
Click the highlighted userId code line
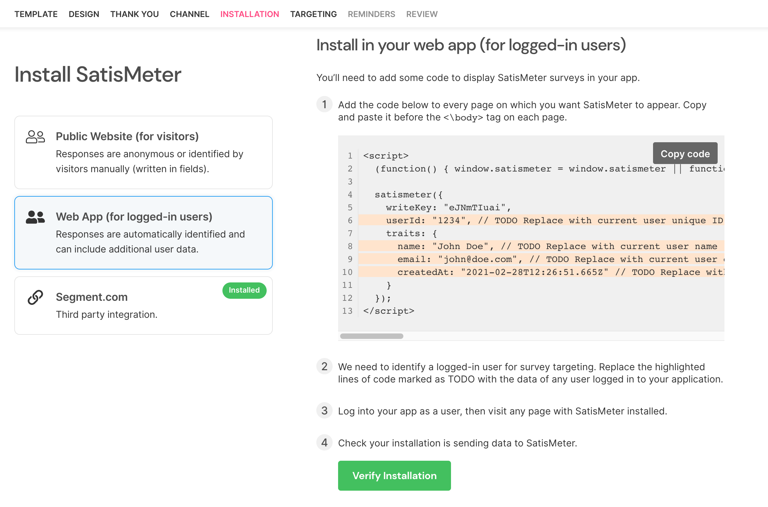(541, 220)
